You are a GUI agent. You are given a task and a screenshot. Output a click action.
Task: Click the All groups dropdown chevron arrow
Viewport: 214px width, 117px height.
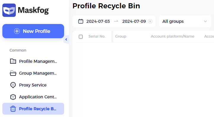point(205,21)
